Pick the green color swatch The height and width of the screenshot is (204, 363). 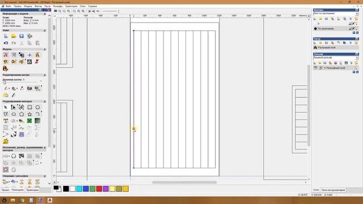[92, 189]
